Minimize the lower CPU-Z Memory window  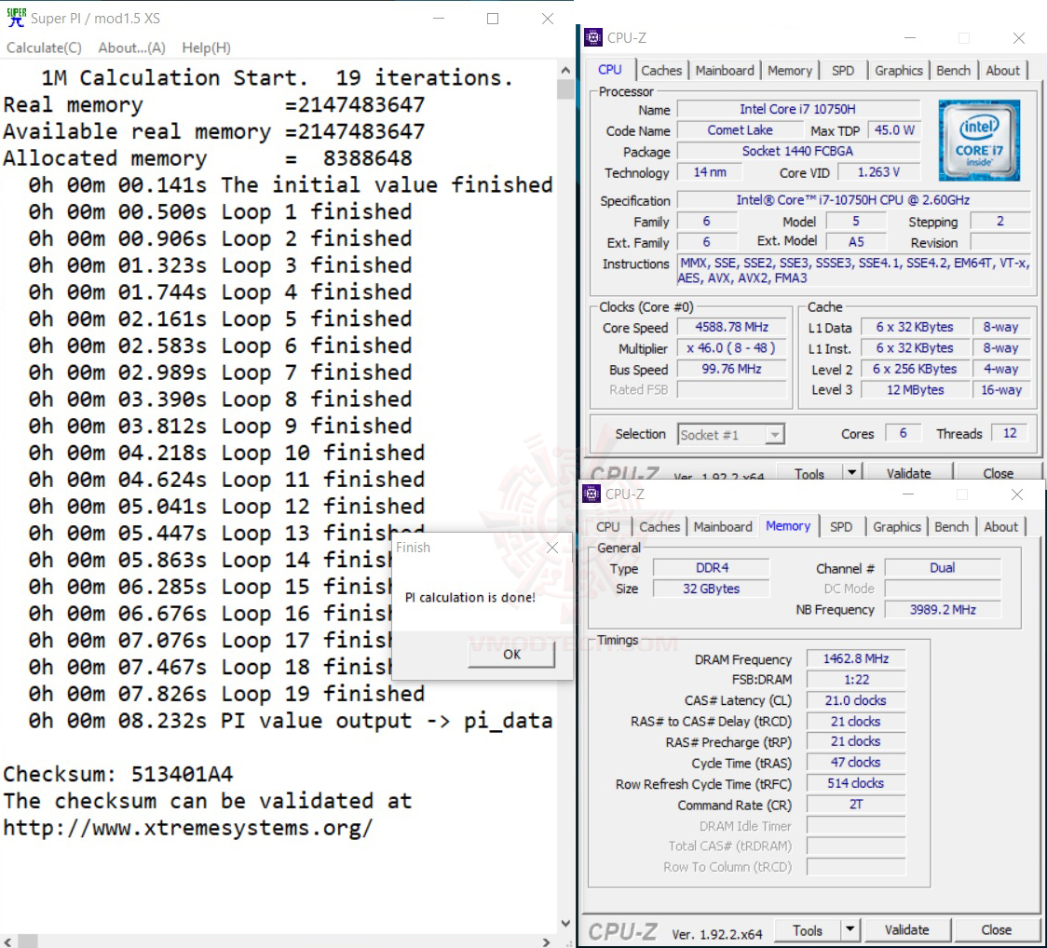click(x=907, y=494)
